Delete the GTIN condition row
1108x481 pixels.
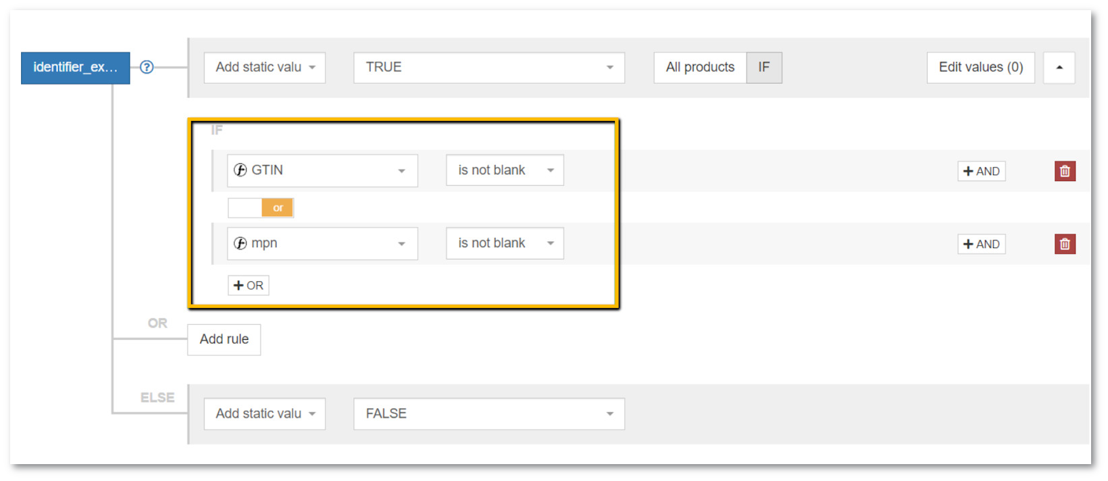[1065, 172]
